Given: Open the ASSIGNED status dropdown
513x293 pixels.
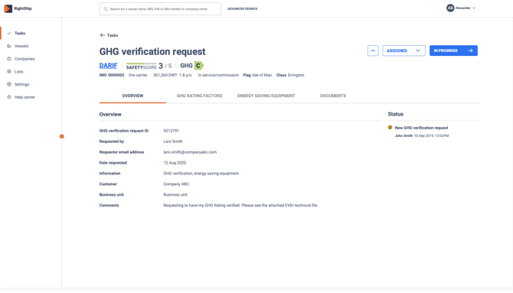Looking at the screenshot, I should click(x=404, y=50).
